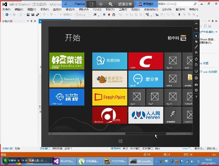Toggle the 文档大纲 panel pin

31,21
